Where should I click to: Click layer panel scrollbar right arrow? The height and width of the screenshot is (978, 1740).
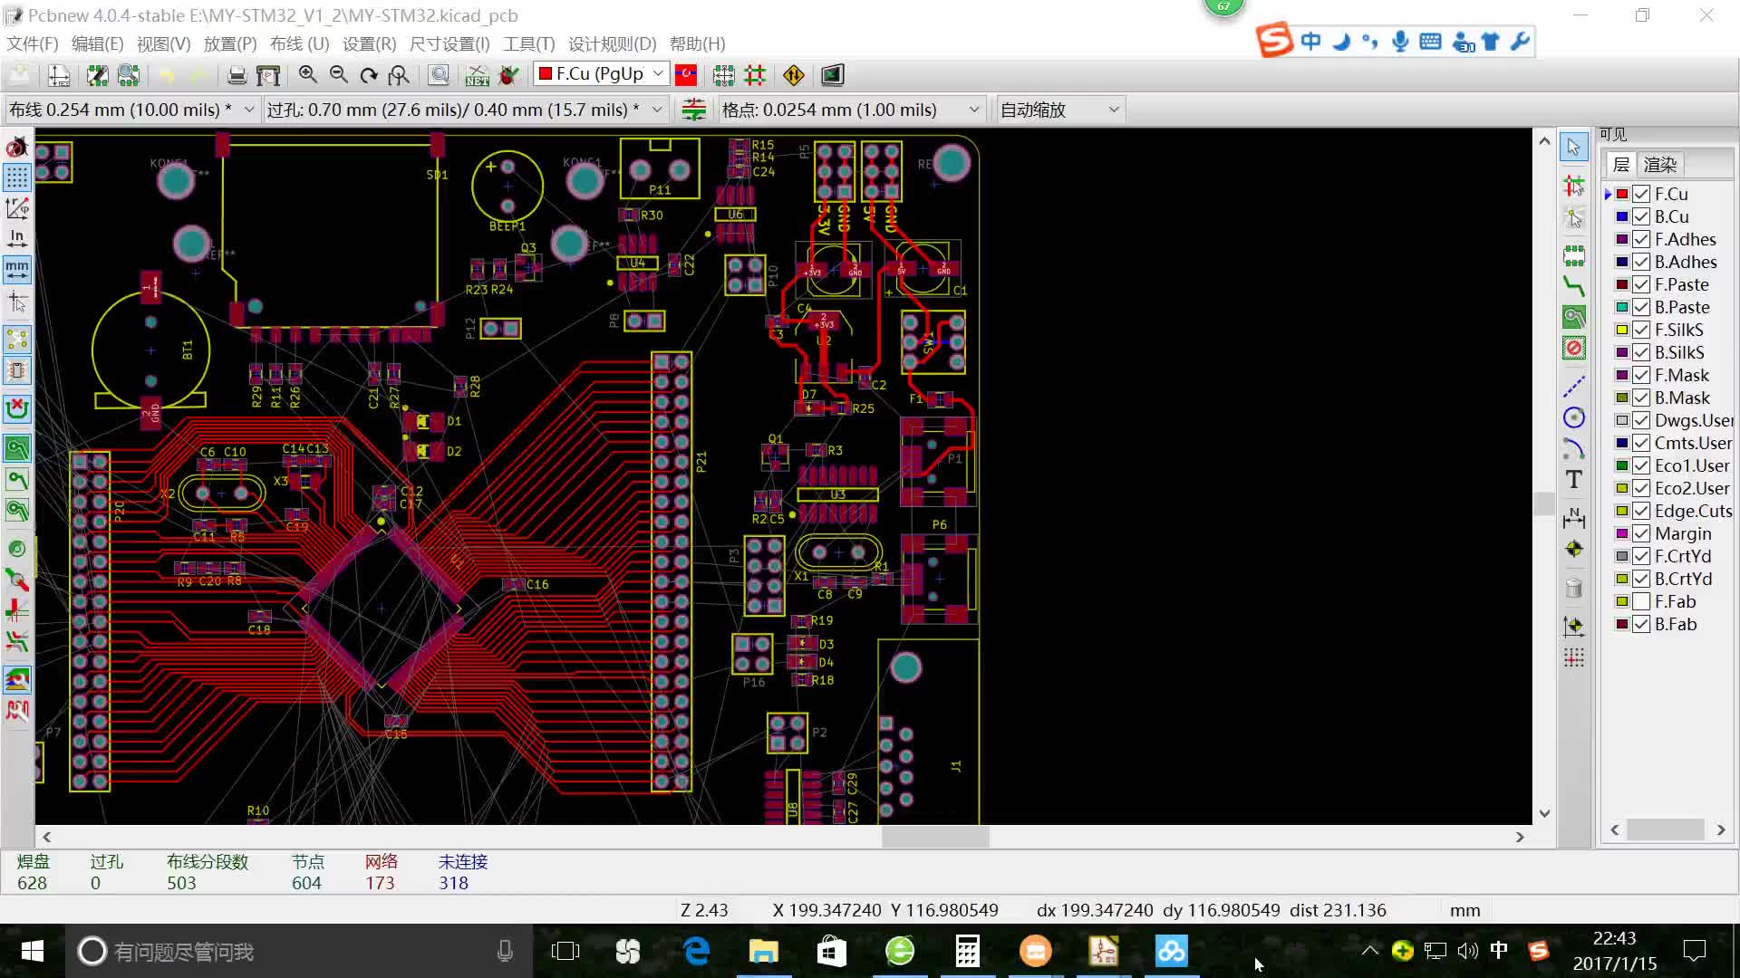1721,829
